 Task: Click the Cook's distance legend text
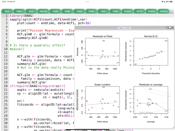click(146, 112)
